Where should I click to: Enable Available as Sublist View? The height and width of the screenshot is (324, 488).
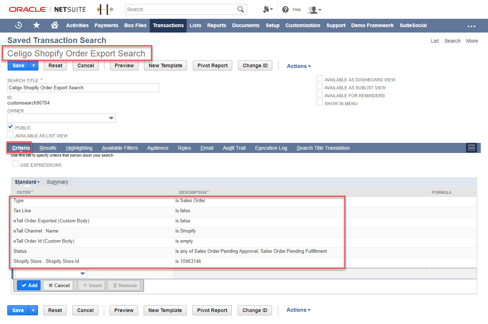pos(319,86)
